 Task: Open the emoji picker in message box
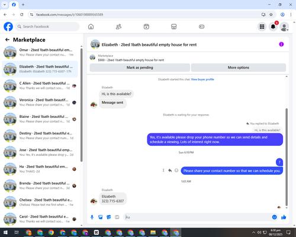tap(274, 217)
